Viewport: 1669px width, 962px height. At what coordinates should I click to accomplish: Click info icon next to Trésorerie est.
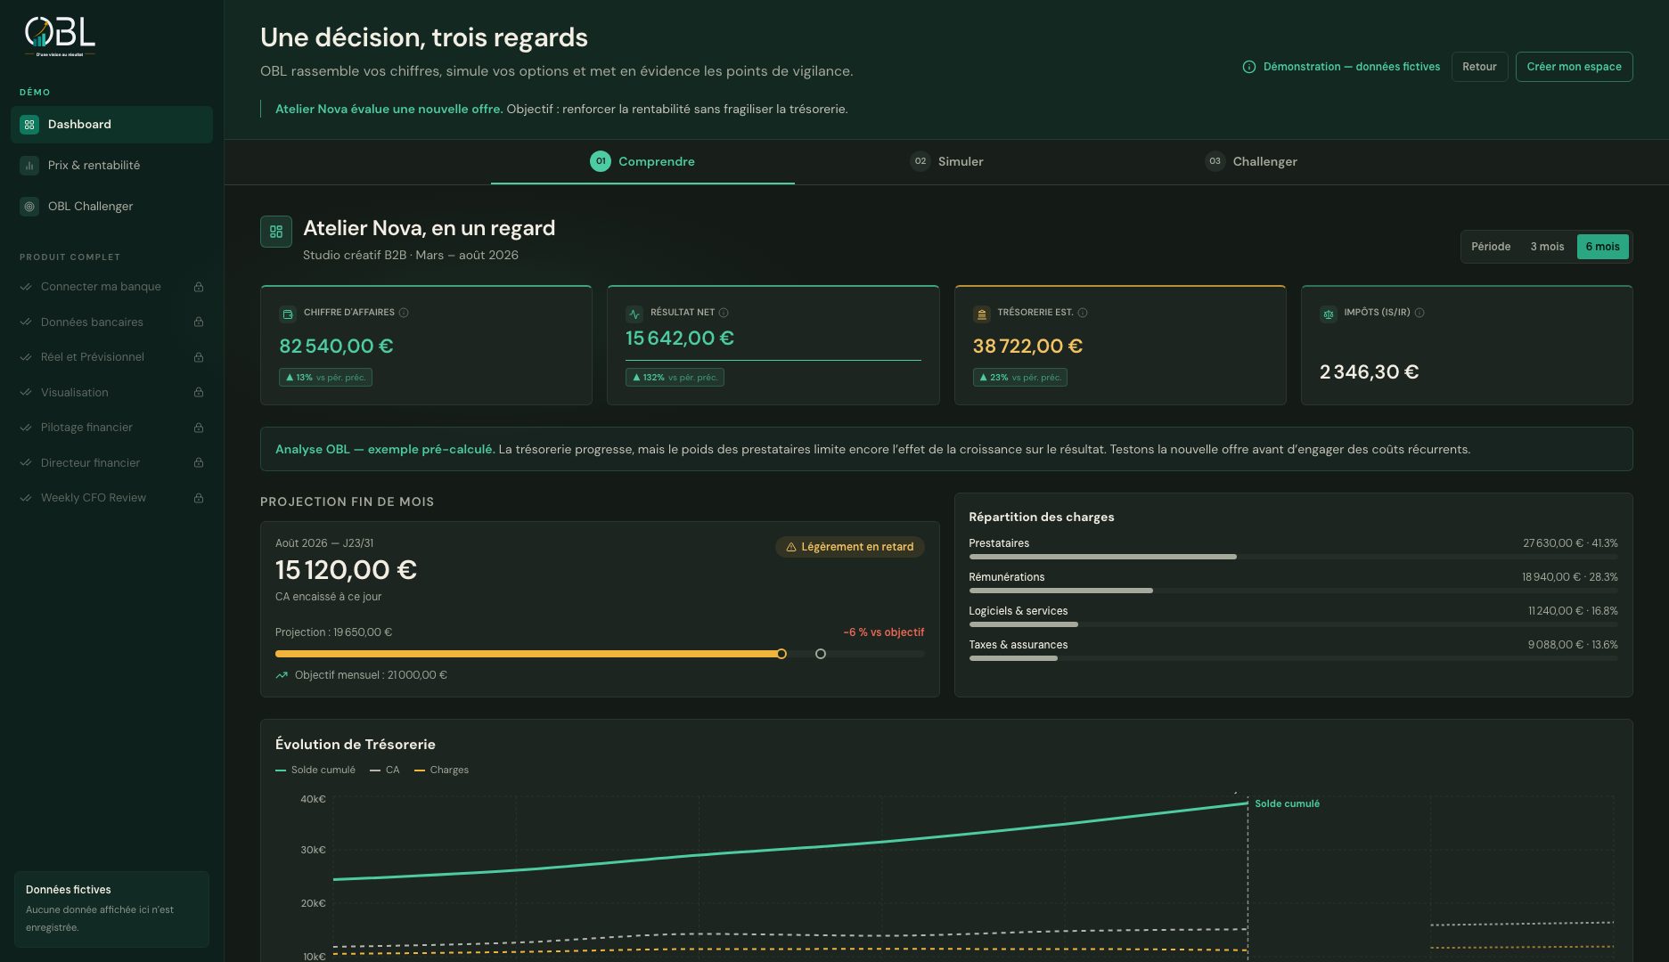click(x=1083, y=313)
